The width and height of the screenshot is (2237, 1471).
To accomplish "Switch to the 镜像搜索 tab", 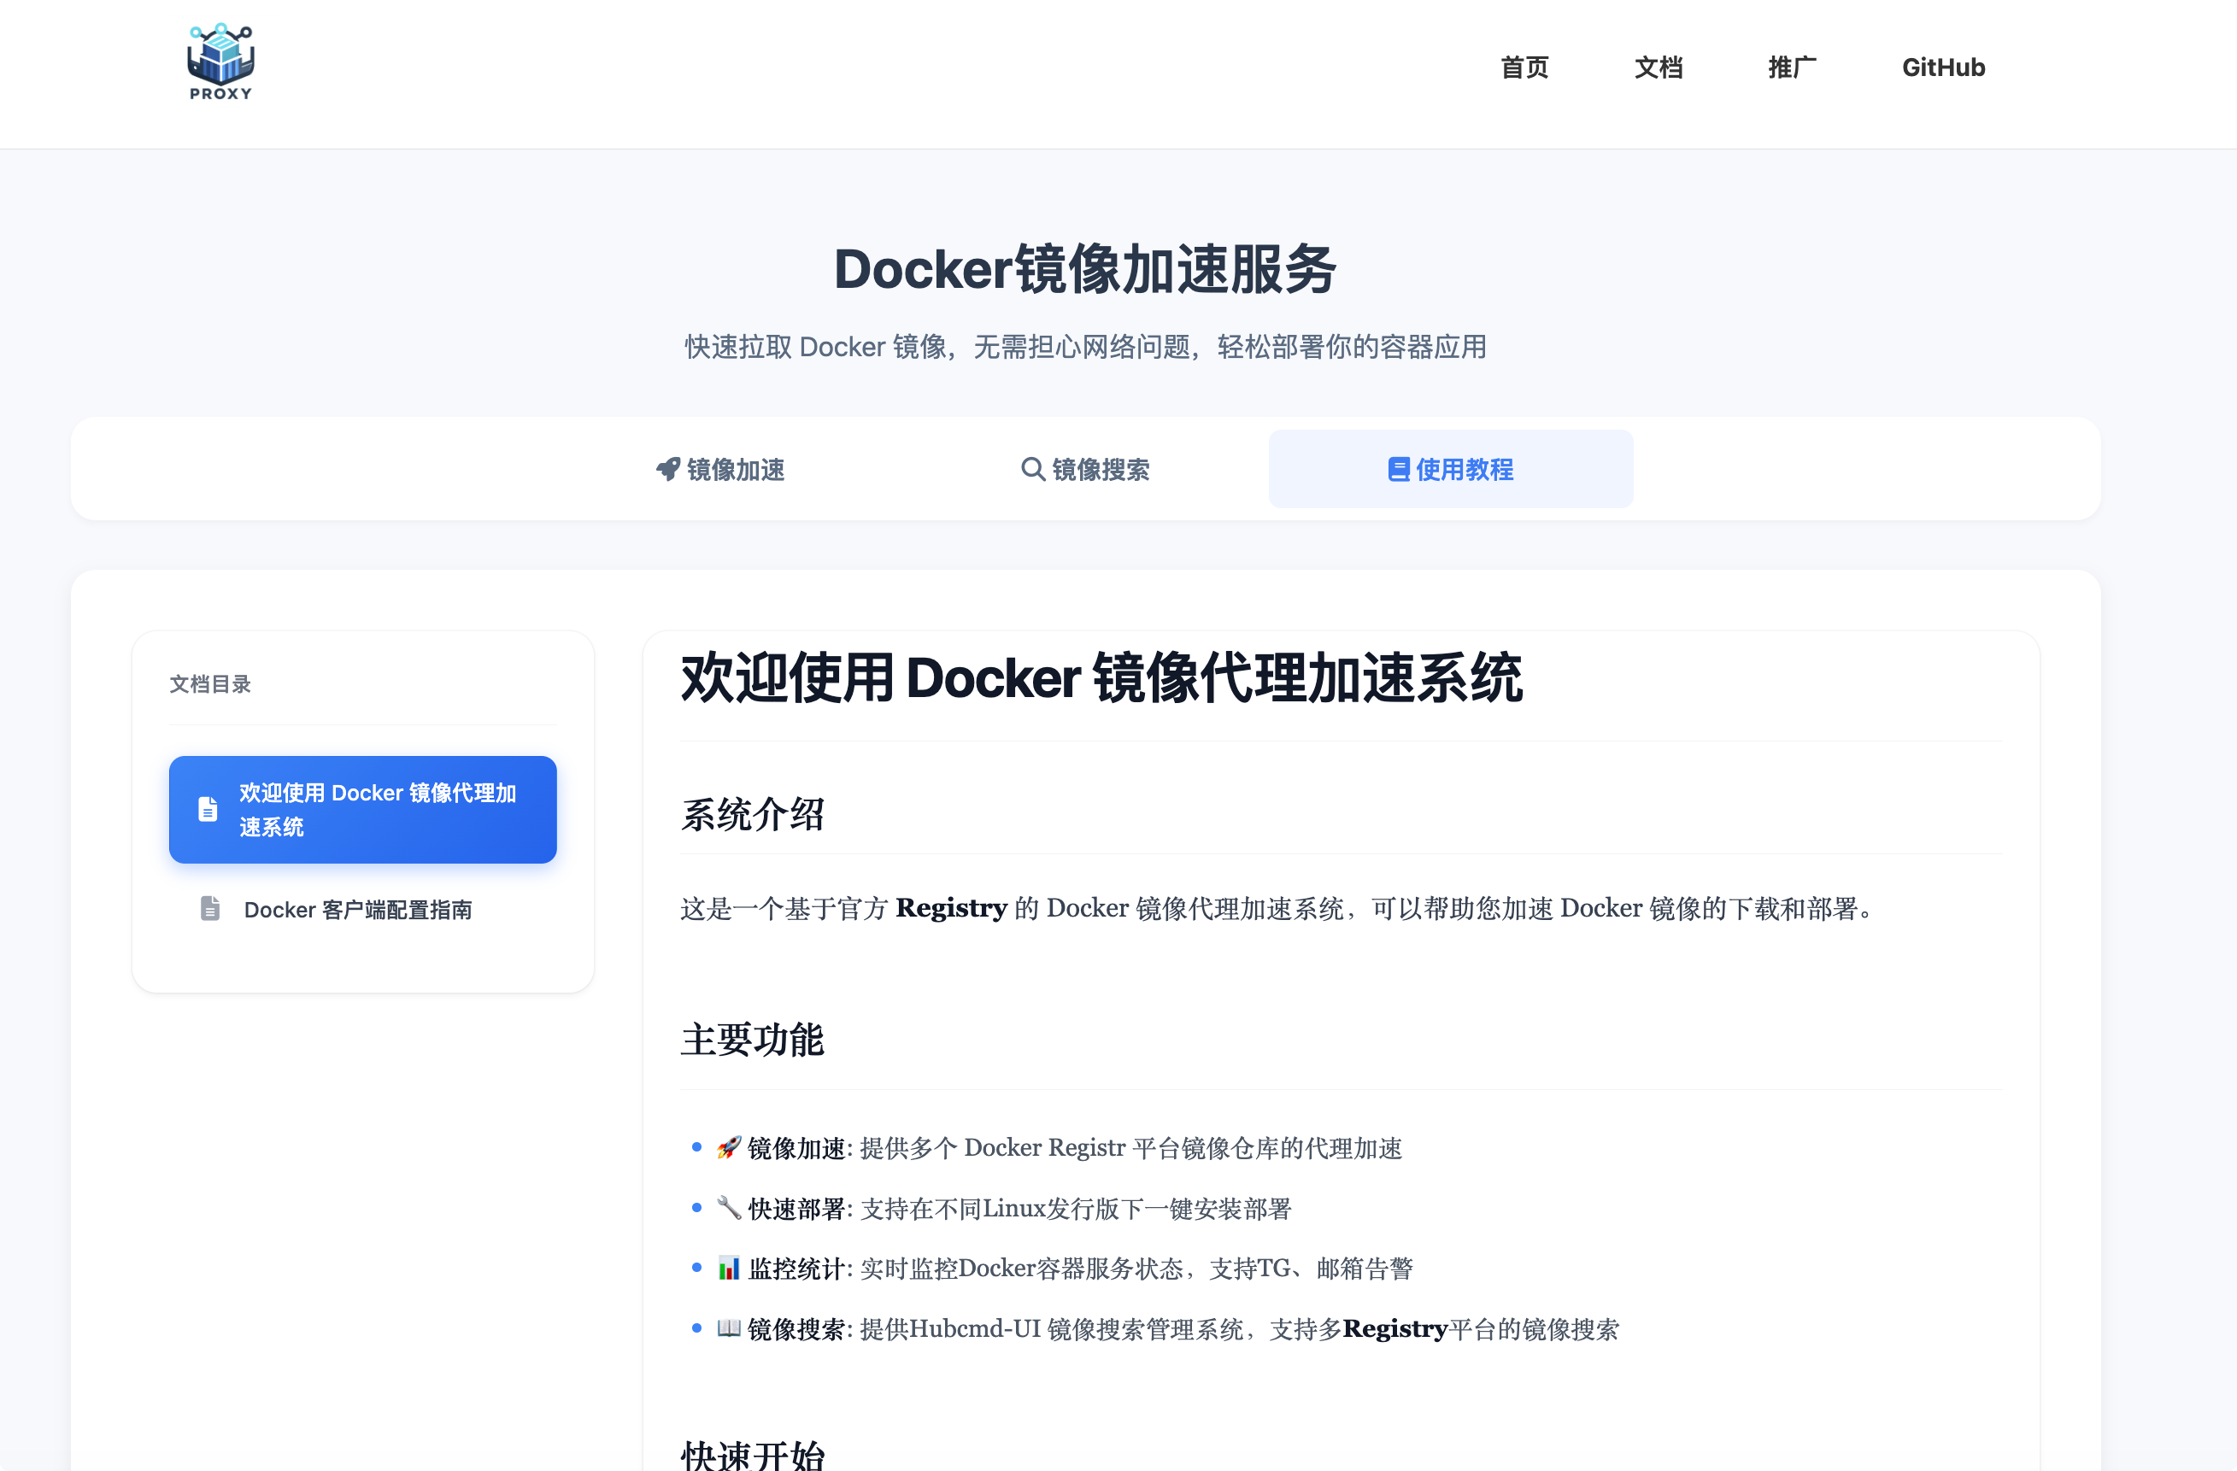I will point(1085,469).
